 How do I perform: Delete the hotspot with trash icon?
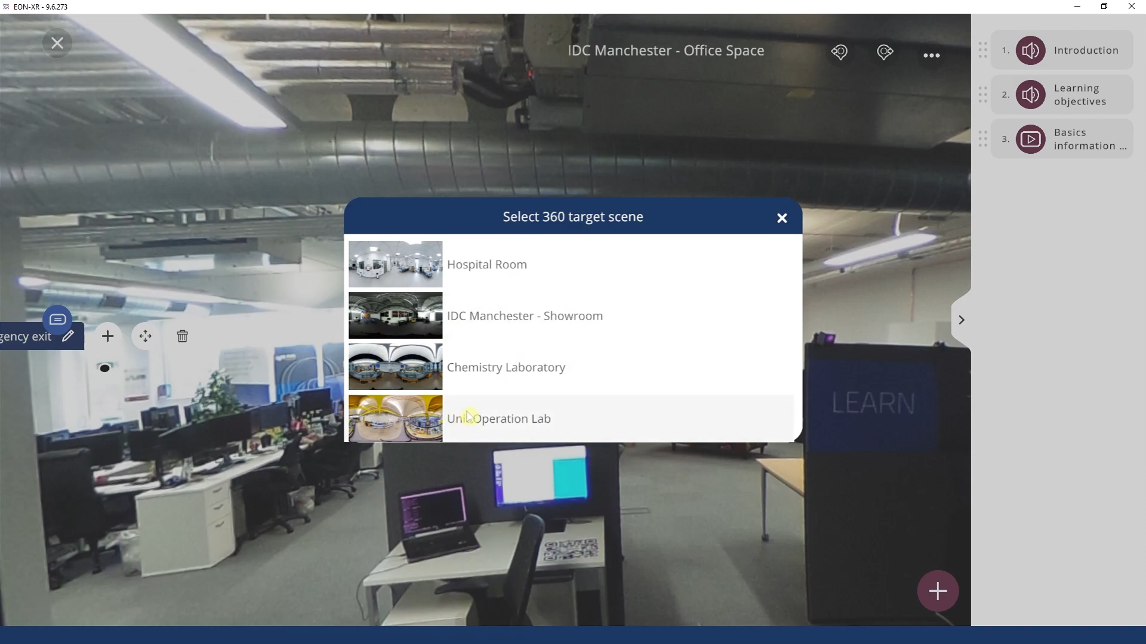[183, 336]
